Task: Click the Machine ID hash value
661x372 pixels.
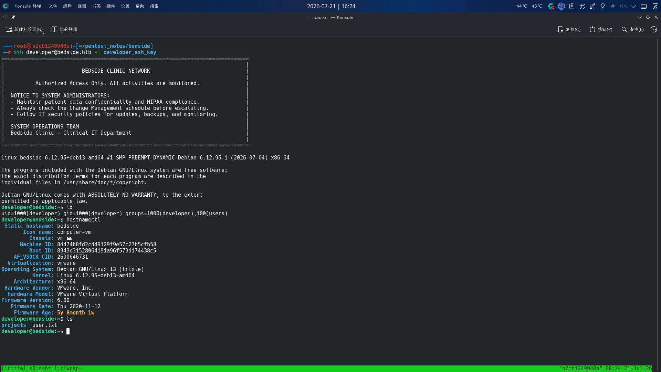Action: (x=107, y=245)
